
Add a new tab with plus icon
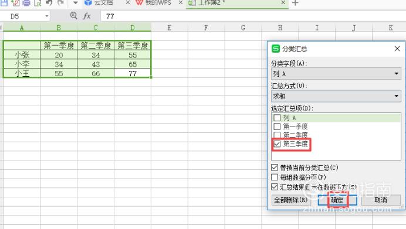pos(295,3)
